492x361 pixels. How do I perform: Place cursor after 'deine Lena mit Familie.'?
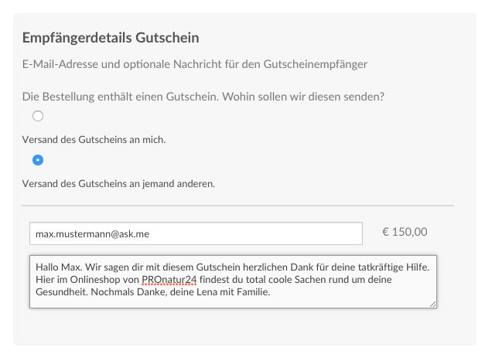tap(270, 293)
